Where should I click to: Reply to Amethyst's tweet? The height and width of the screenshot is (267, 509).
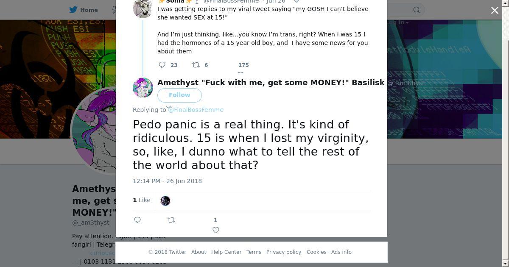[x=137, y=220]
